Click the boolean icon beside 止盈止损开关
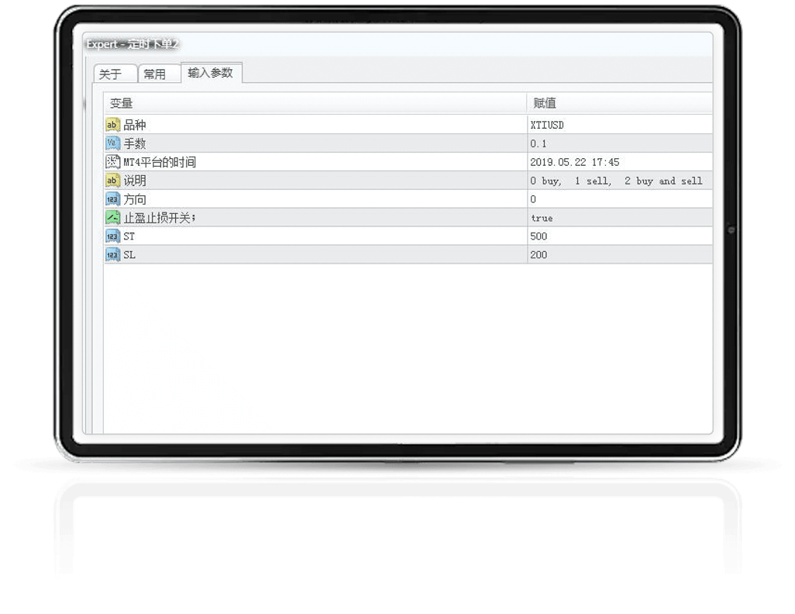795x614 pixels. [x=112, y=218]
